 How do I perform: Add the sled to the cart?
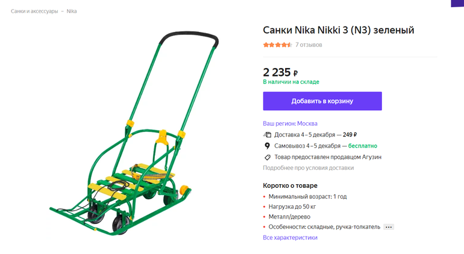[322, 101]
